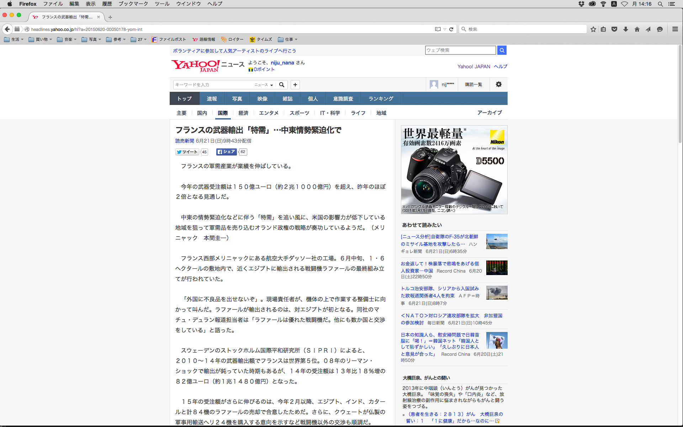Screen dimensions: 683x427
Task: Expand the 生活 bookmarks folder
Action: point(14,39)
